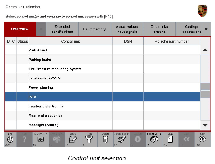Click the tab strip right scroll arrow
The height and width of the screenshot is (164, 215).
click(206, 29)
